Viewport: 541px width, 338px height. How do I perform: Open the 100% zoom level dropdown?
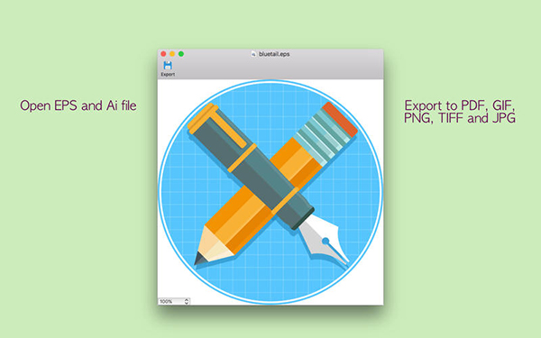point(174,301)
